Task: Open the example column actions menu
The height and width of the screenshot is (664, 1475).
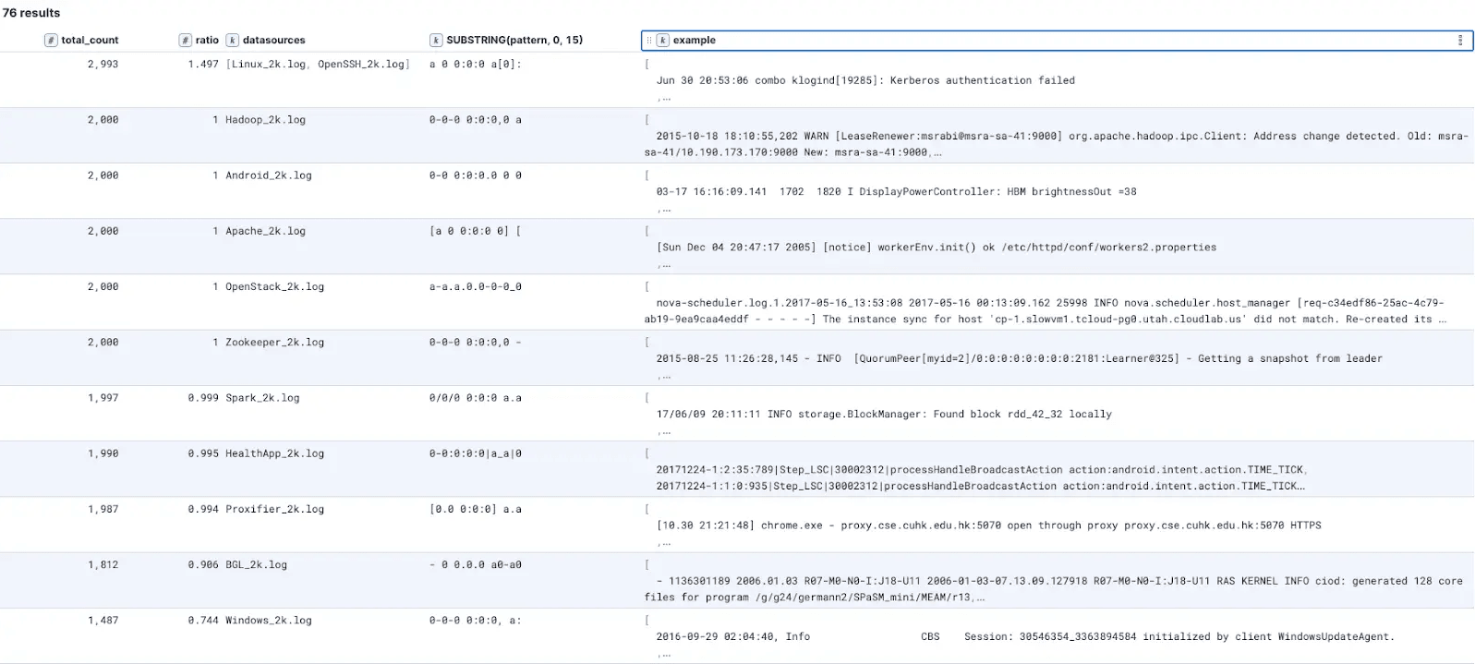Action: click(1459, 41)
